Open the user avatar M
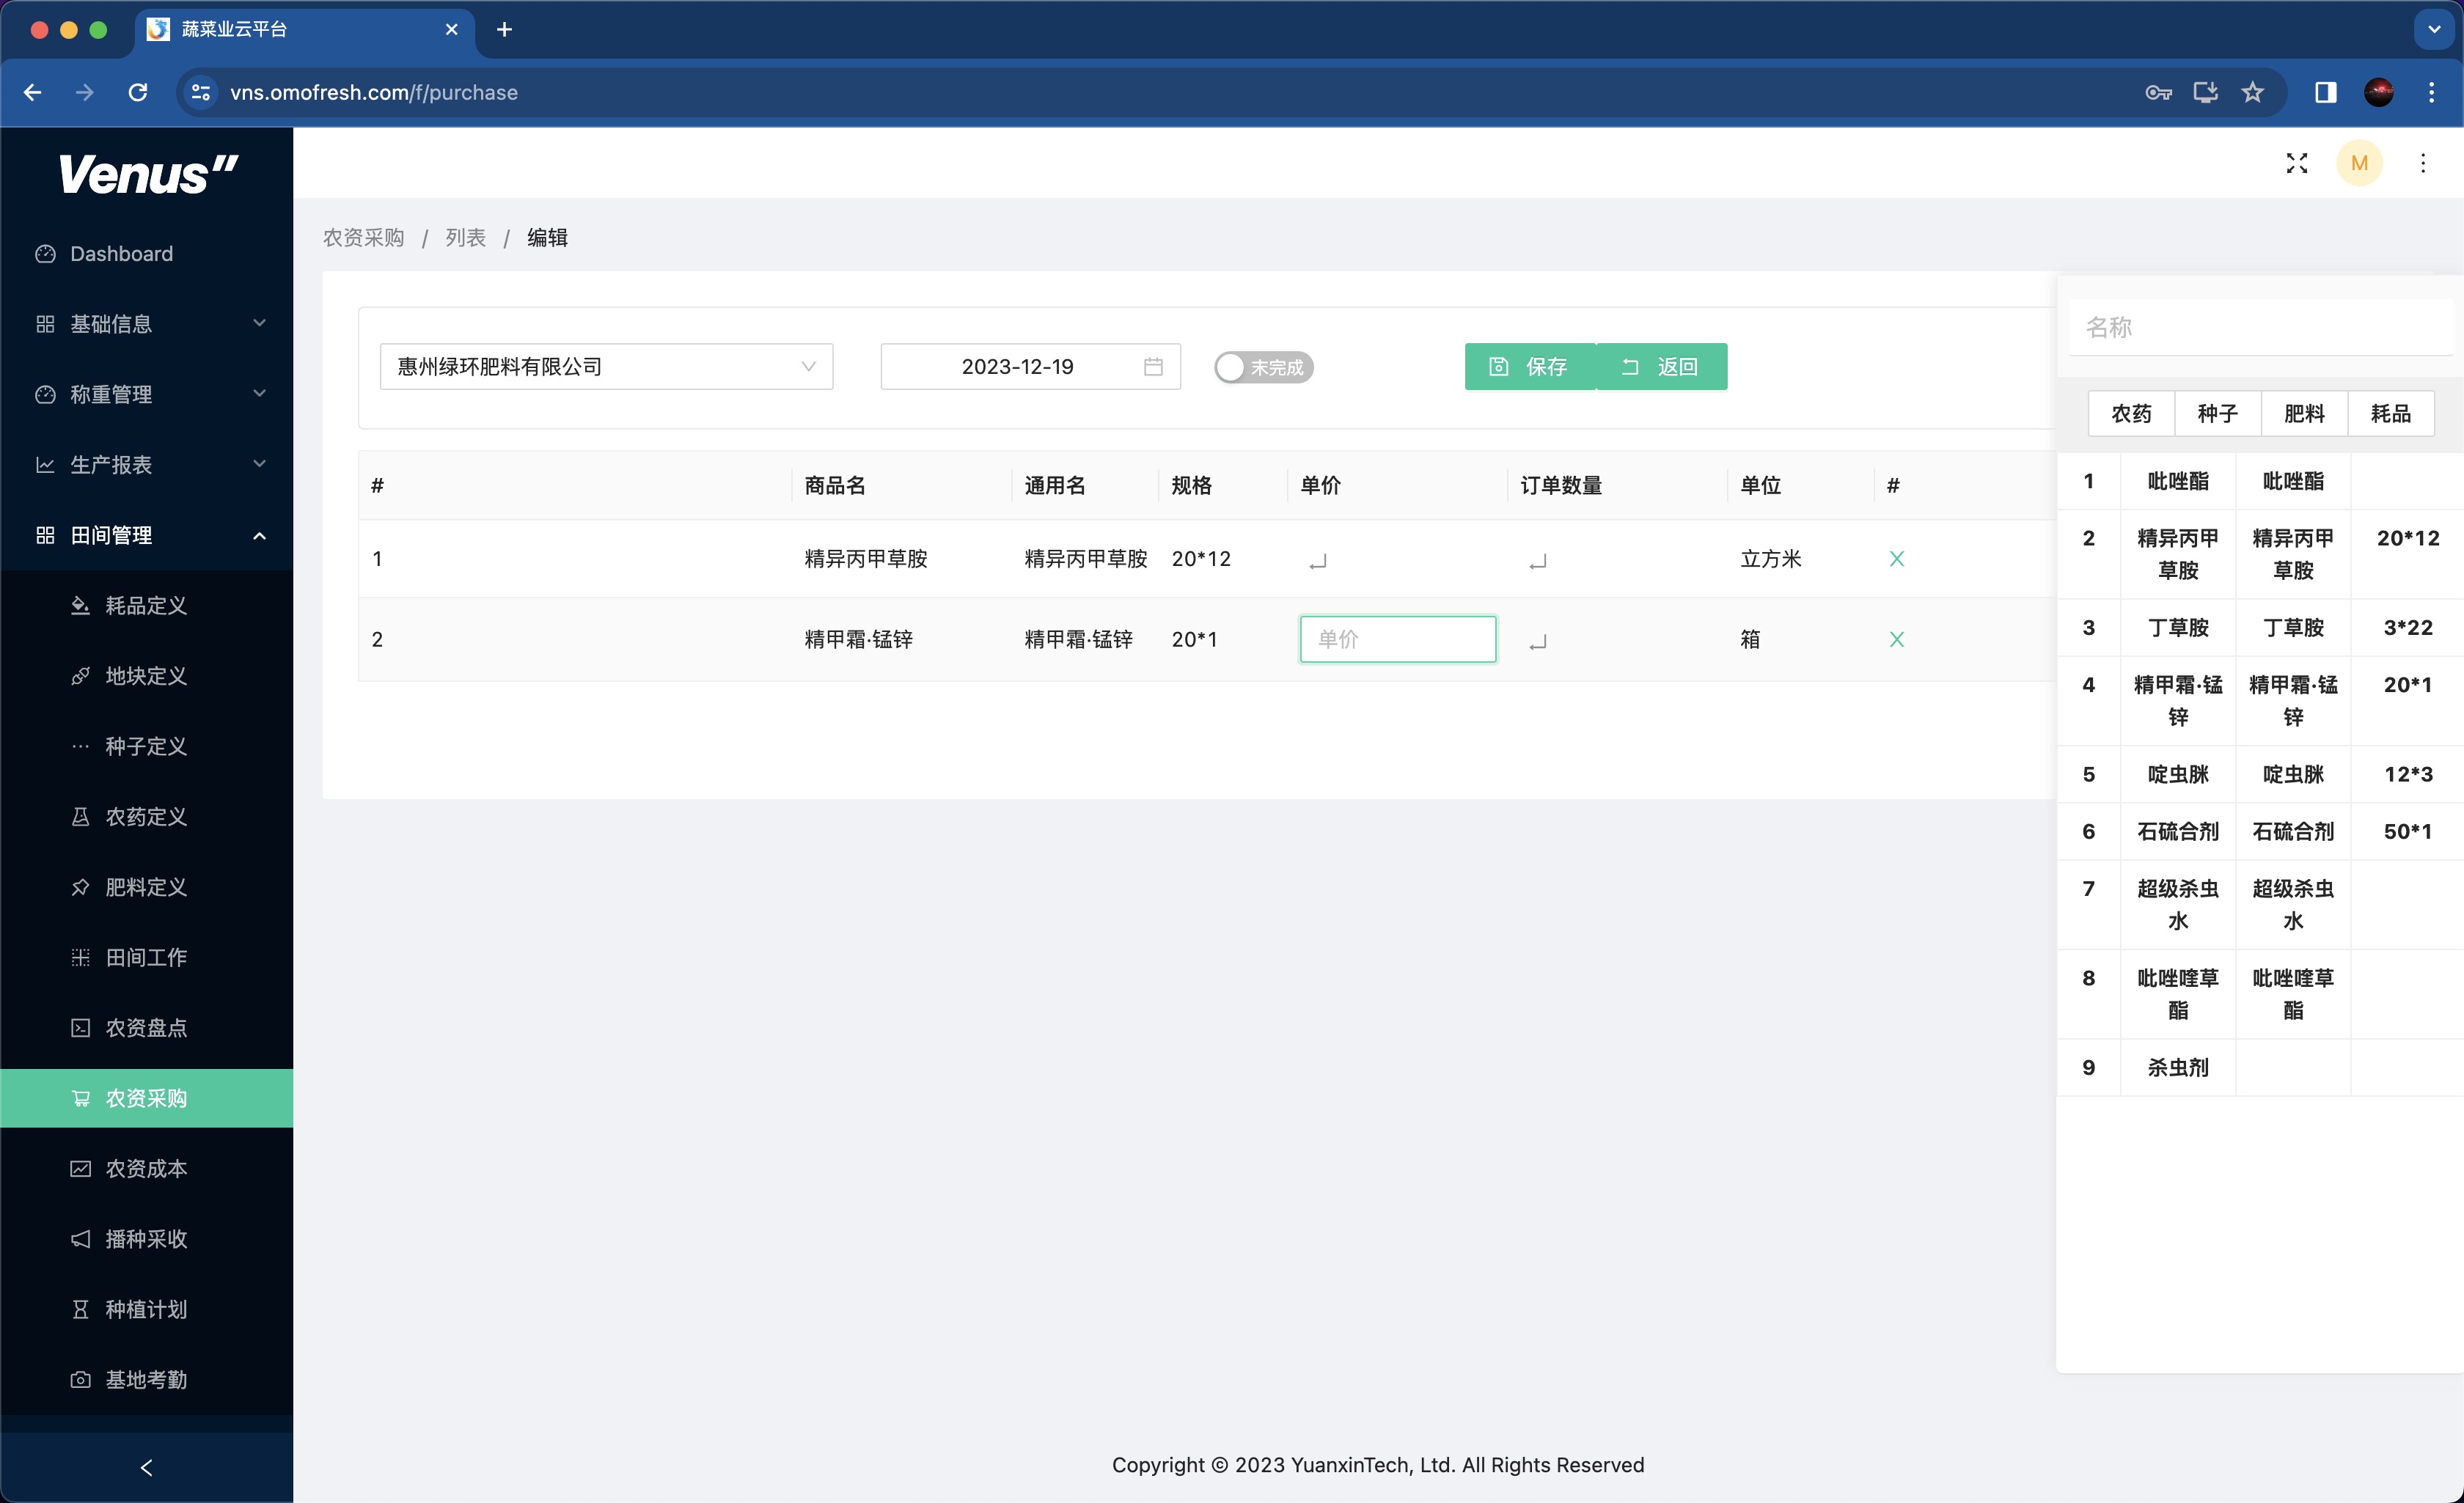The image size is (2464, 1503). tap(2359, 163)
